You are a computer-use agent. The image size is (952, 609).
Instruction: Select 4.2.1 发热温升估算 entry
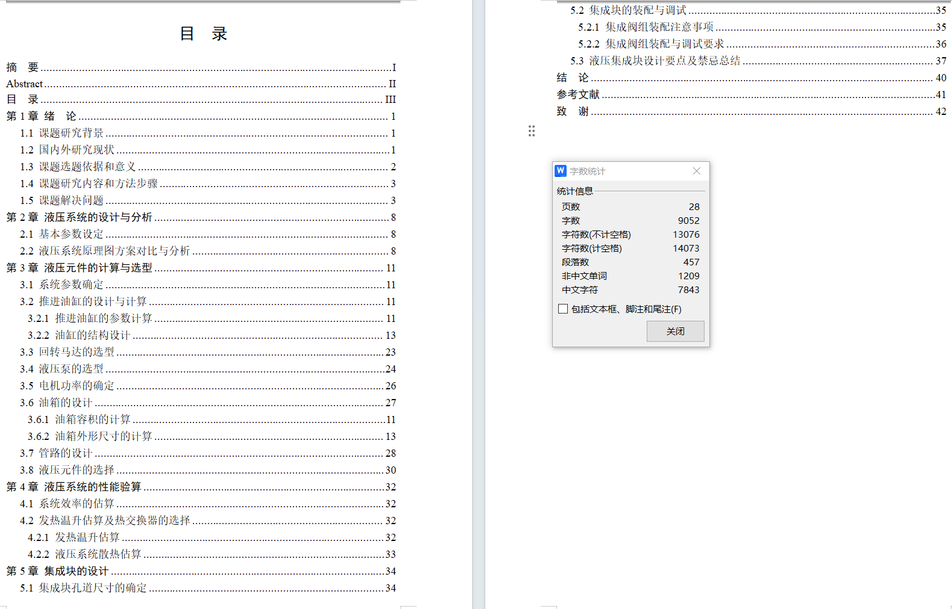point(212,537)
